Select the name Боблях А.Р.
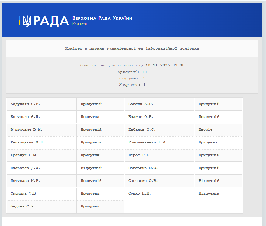 coord(141,104)
